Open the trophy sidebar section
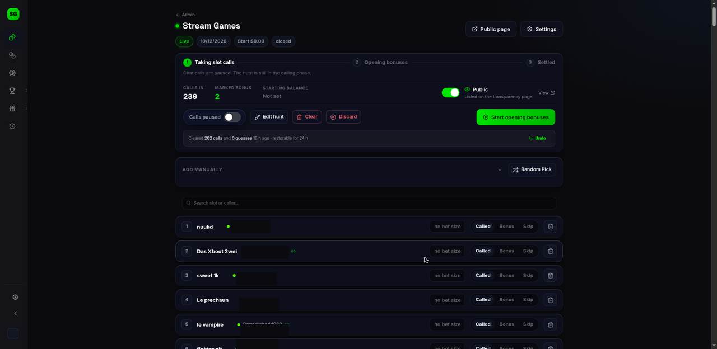This screenshot has width=717, height=349. 12,91
